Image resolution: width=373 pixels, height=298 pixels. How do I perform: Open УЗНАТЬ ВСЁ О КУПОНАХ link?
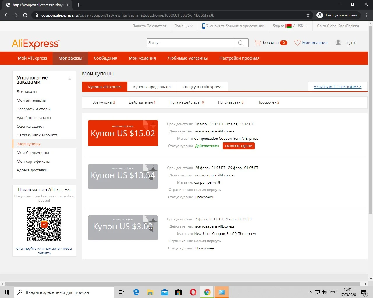(337, 87)
